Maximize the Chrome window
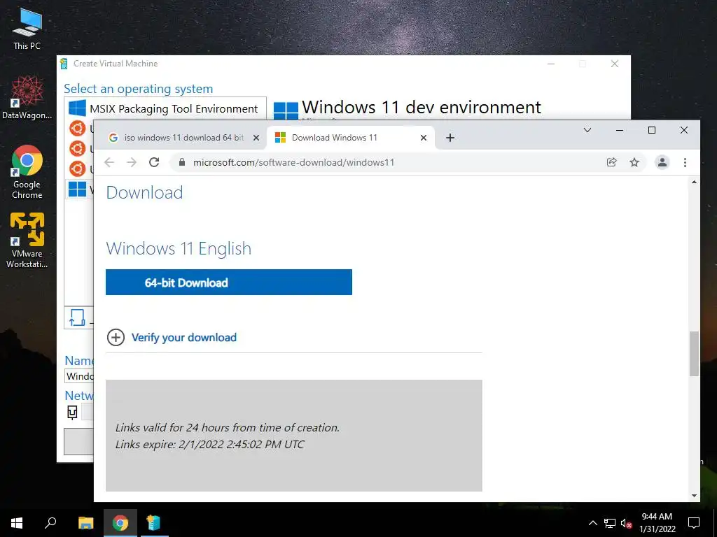This screenshot has height=537, width=717. pos(652,130)
